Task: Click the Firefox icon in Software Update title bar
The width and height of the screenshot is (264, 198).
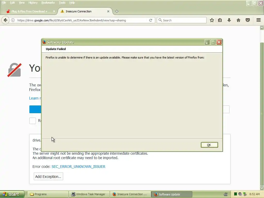Action: [44, 42]
